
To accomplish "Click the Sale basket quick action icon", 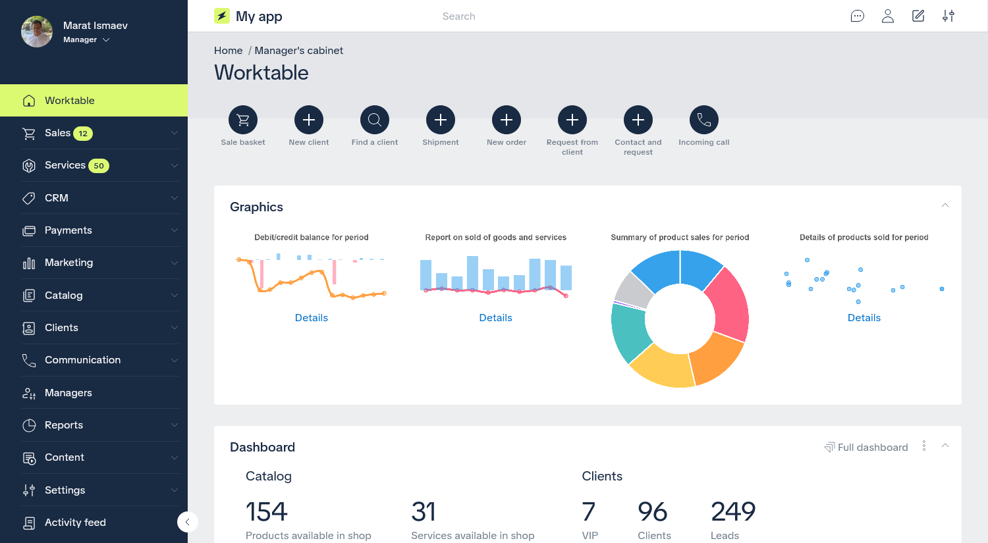I will coord(243,120).
